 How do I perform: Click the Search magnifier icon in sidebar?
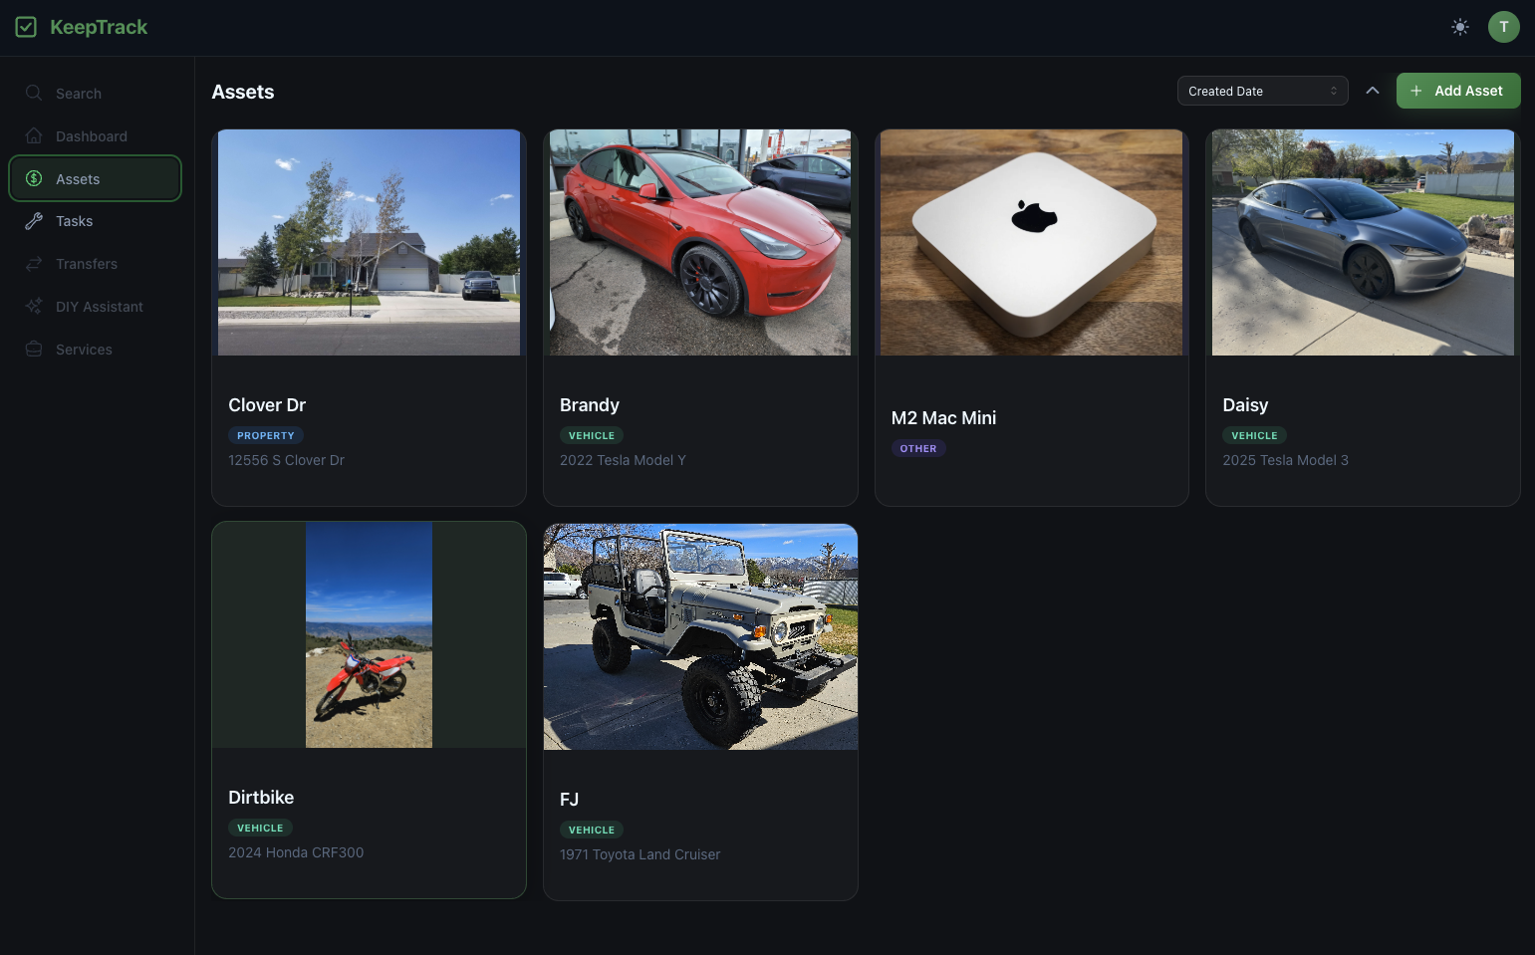(34, 93)
